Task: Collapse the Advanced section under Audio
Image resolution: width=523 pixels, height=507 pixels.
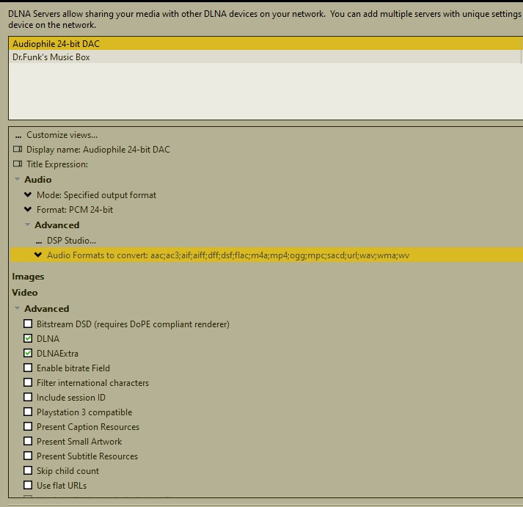Action: coord(28,225)
